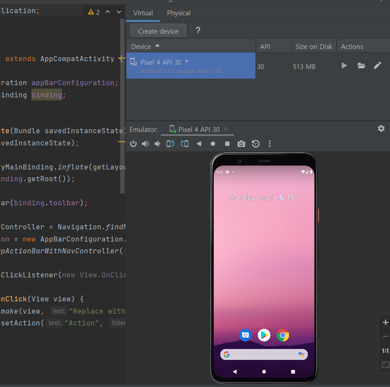Click the Size on Disk column header
The height and width of the screenshot is (387, 390).
(x=313, y=46)
